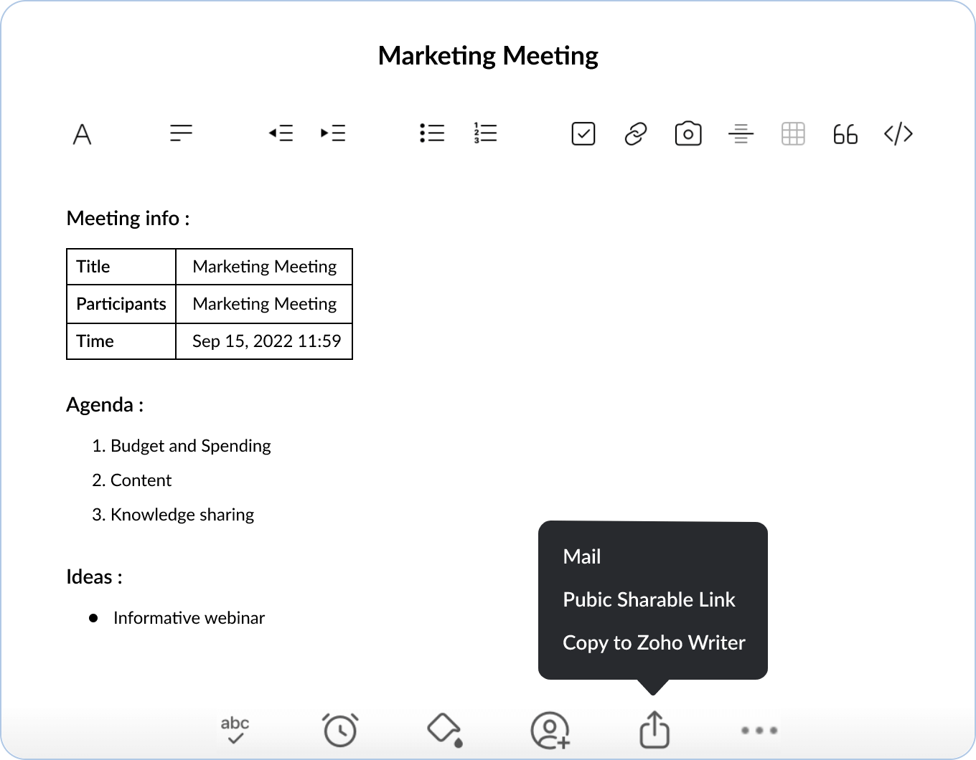
Task: Insert a photo with the camera icon
Action: click(x=688, y=134)
